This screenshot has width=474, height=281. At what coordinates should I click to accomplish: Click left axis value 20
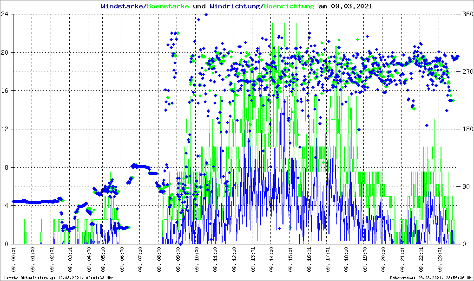pos(5,52)
